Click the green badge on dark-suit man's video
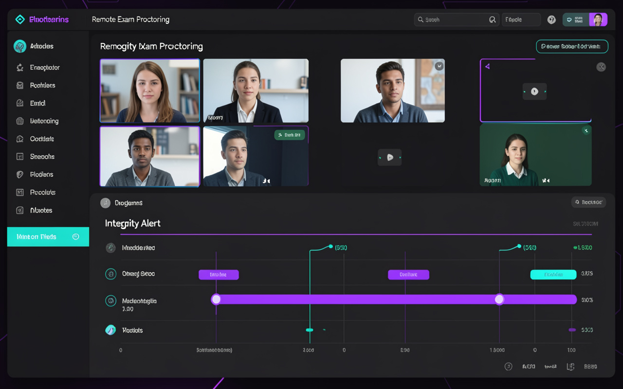This screenshot has height=389, width=623. (290, 135)
